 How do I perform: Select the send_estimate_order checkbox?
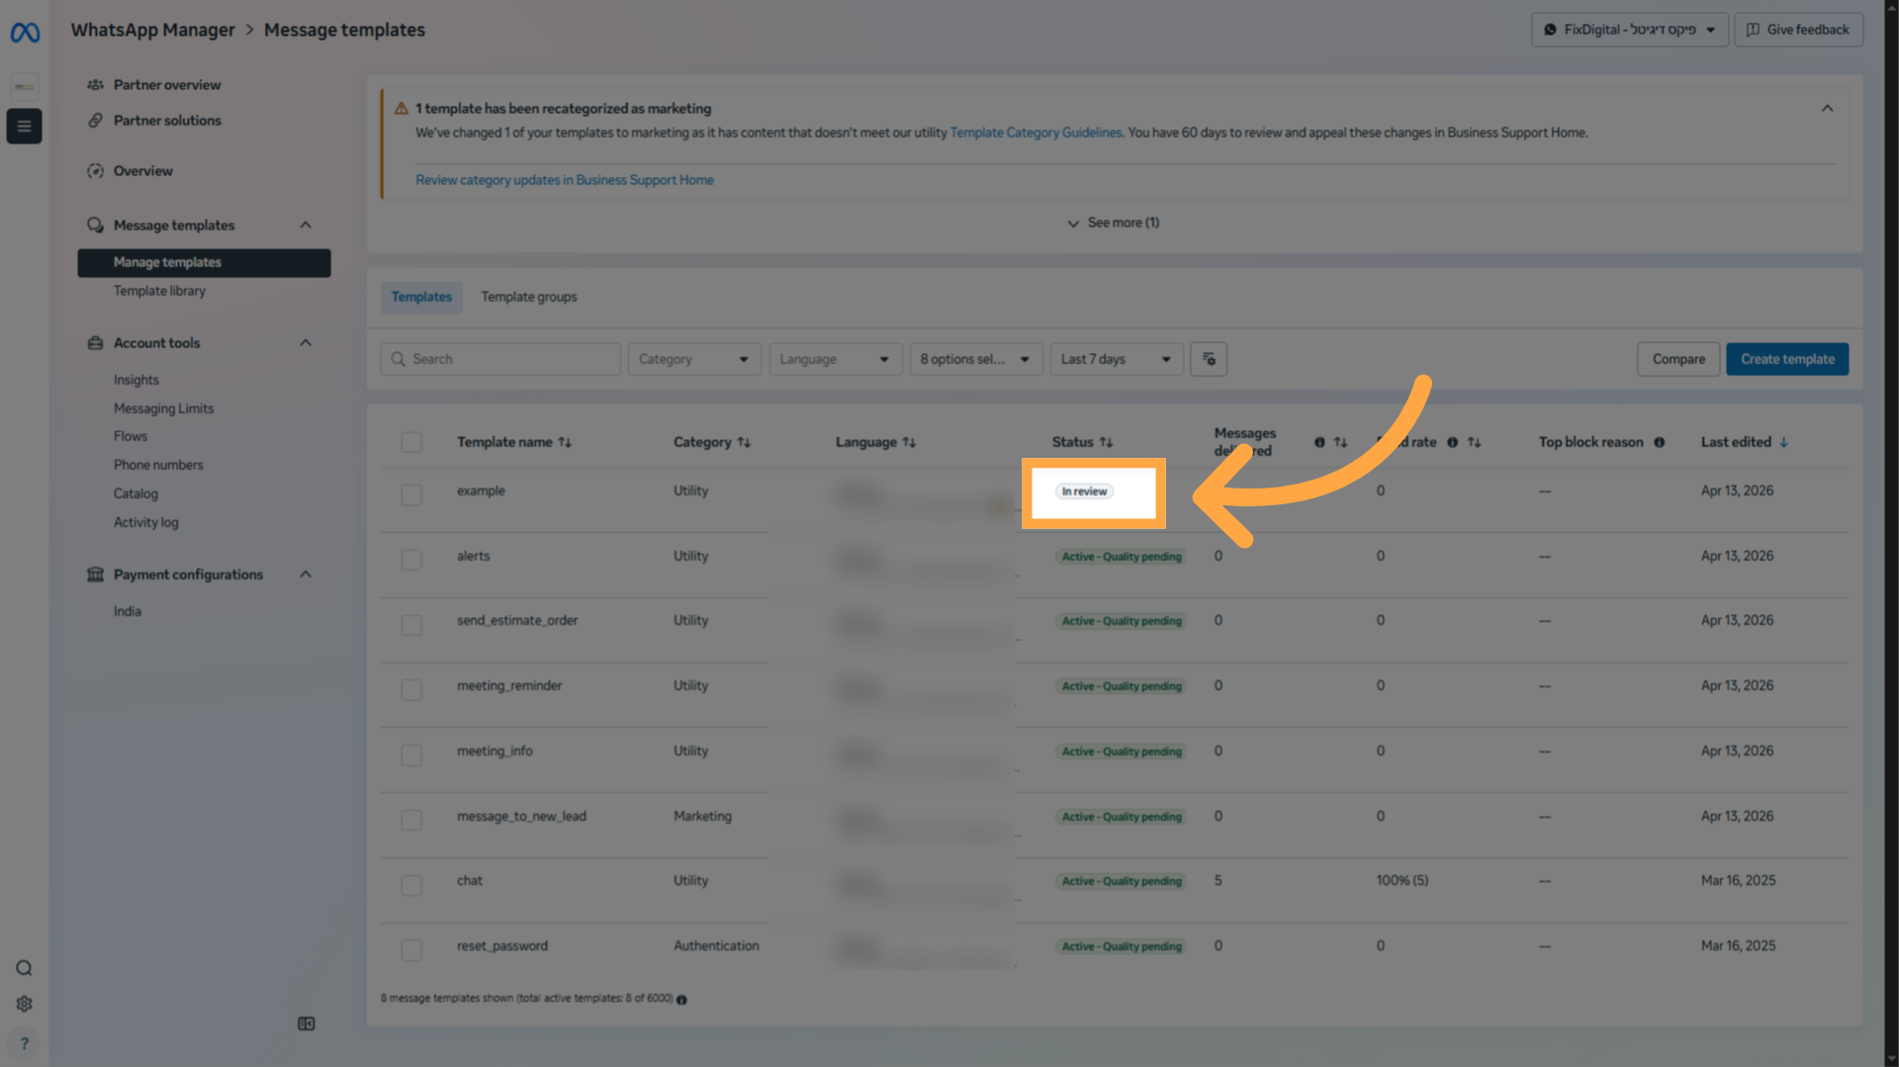click(x=411, y=625)
